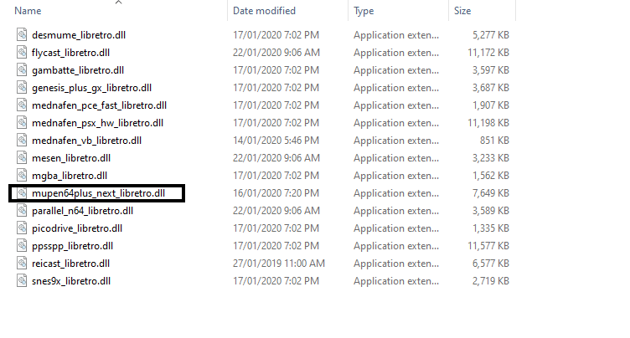Click the snes9x_libretro.dll file icon

click(22, 280)
